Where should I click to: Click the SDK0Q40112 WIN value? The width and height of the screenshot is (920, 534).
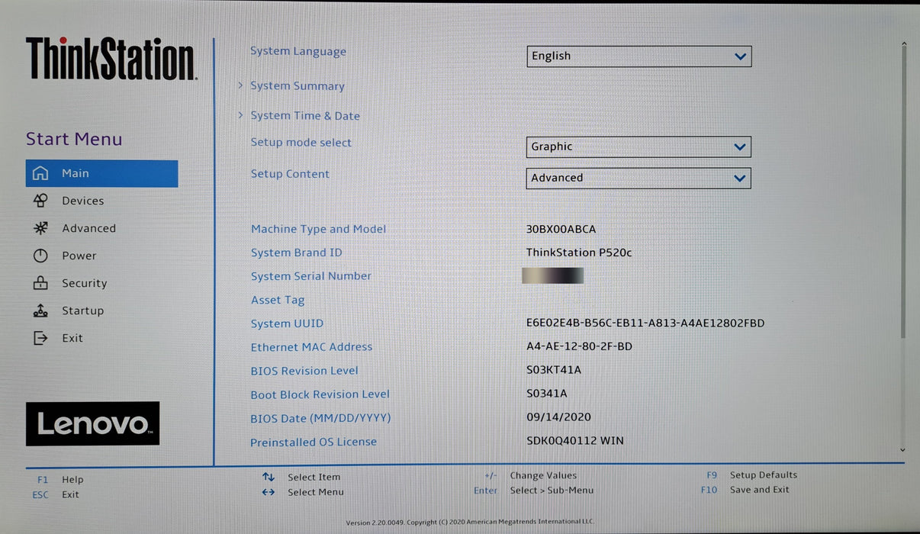tap(575, 441)
